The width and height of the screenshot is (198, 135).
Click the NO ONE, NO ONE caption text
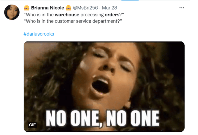tap(102, 118)
